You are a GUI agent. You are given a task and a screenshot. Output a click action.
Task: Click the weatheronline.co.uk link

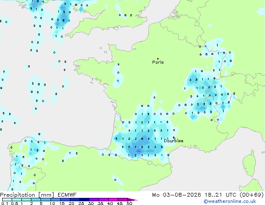tap(230, 201)
